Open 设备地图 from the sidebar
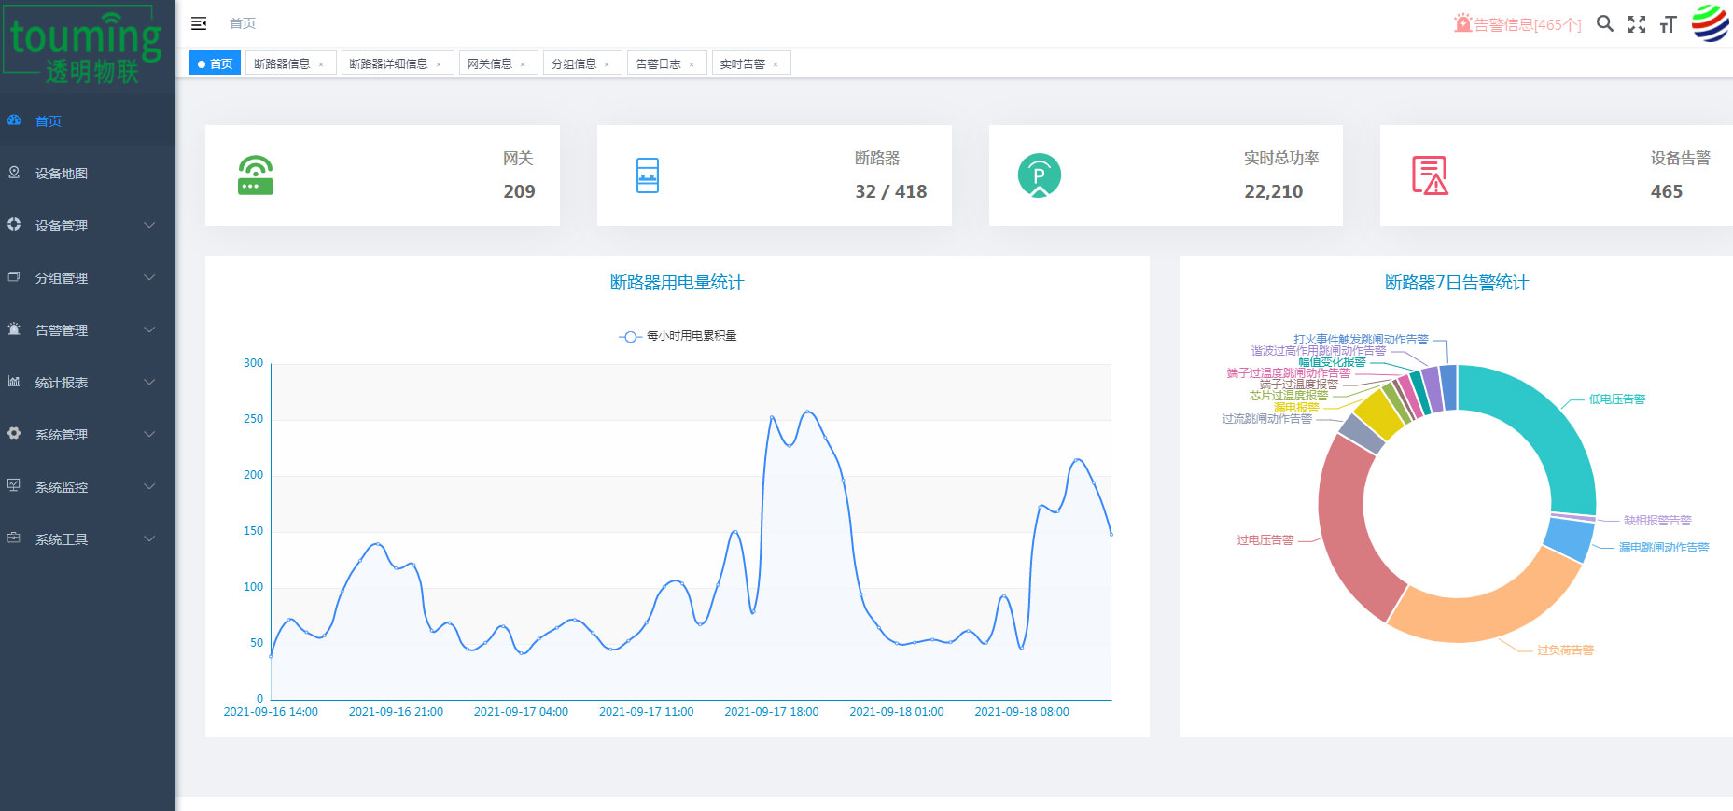The width and height of the screenshot is (1733, 811). pyautogui.click(x=62, y=174)
